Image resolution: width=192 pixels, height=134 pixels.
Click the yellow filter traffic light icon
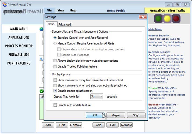click(167, 19)
